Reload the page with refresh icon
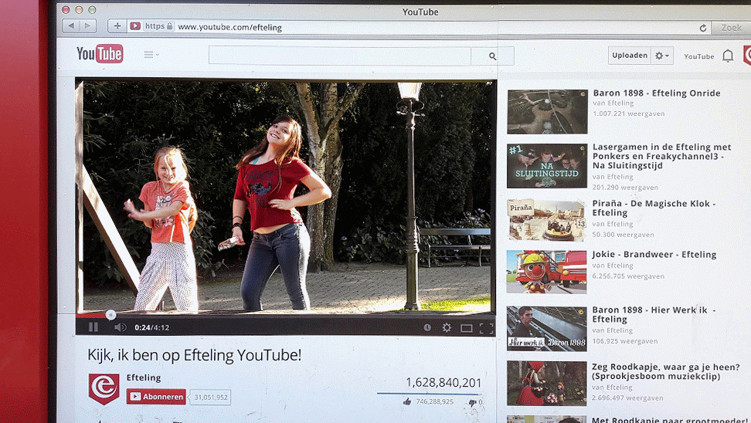 click(702, 28)
